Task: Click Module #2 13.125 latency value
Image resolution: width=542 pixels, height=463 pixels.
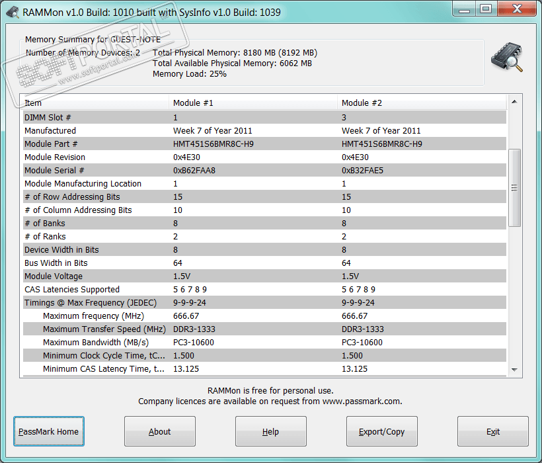Action: (355, 369)
